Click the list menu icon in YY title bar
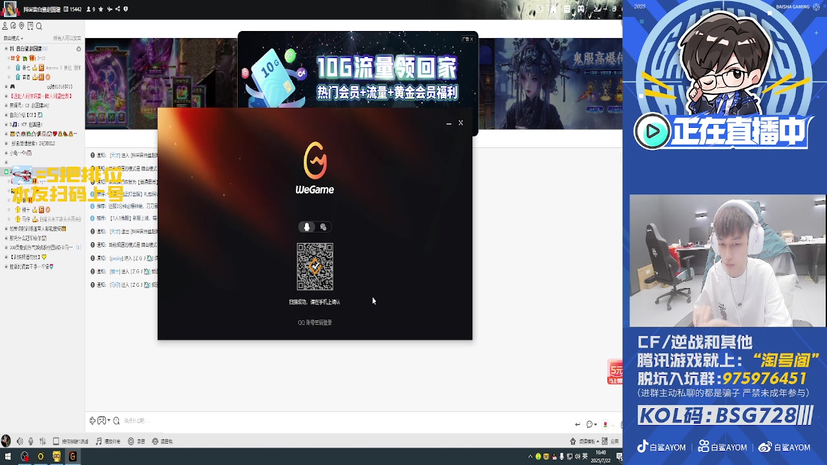This screenshot has height=465, width=827. tap(567, 9)
